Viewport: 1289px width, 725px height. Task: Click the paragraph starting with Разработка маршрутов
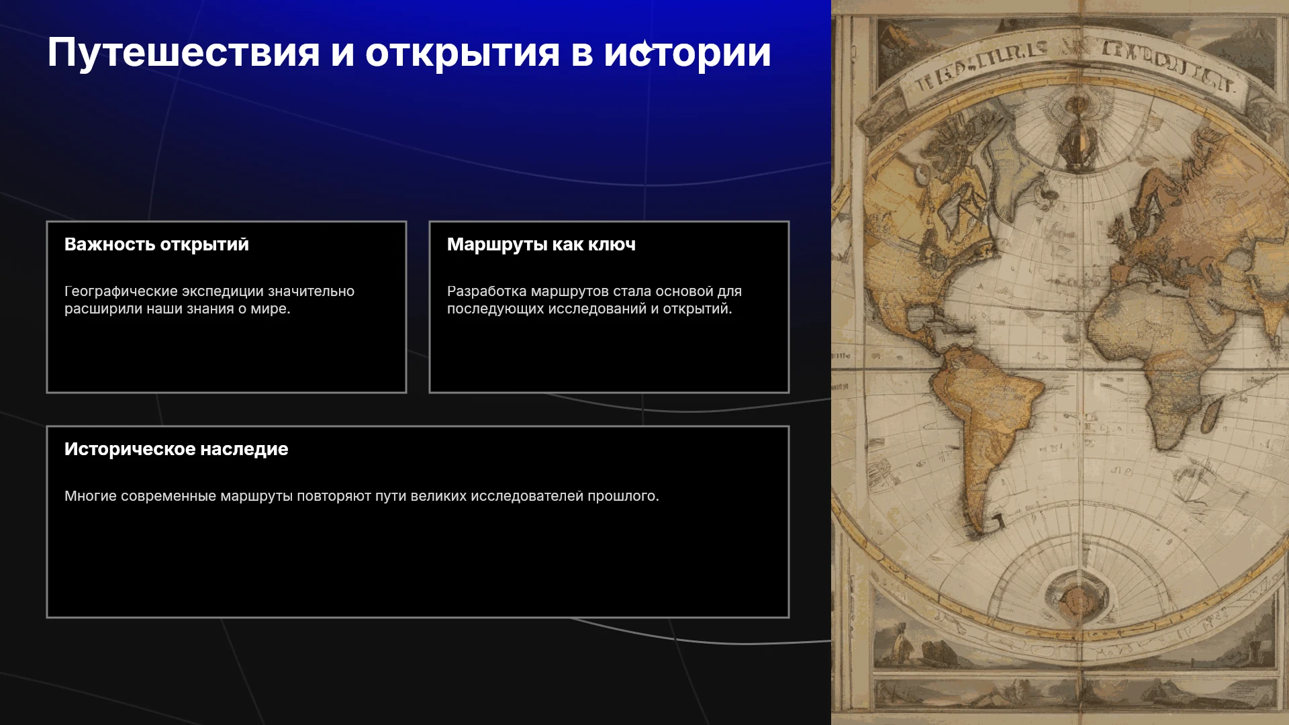pos(594,300)
